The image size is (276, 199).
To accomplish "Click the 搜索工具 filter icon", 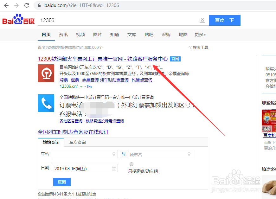I will coord(190,48).
